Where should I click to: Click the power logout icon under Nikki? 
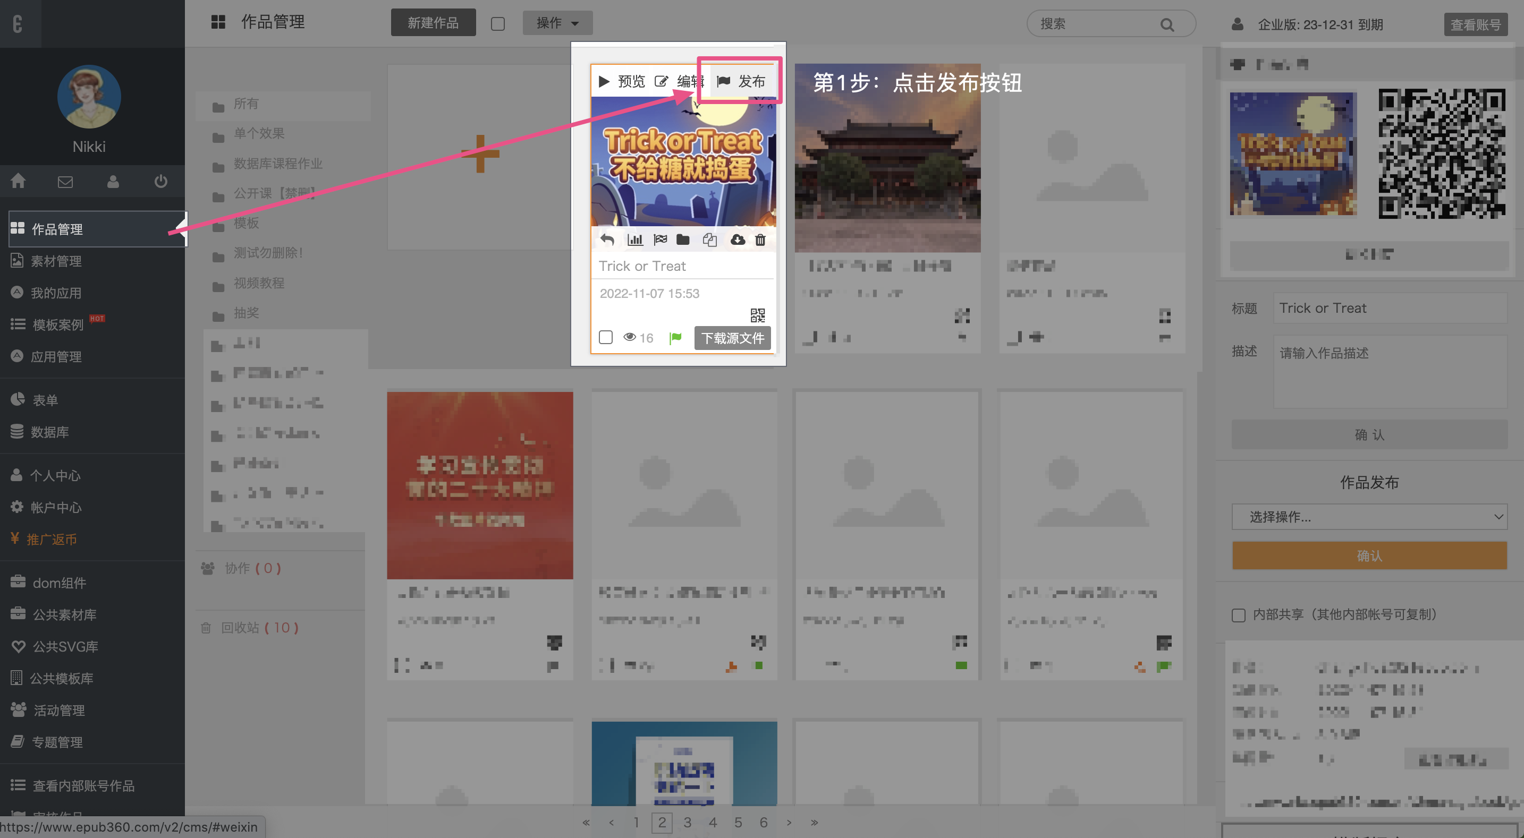(160, 181)
